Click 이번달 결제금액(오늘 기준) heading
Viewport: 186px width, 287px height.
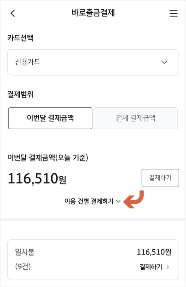[48, 158]
